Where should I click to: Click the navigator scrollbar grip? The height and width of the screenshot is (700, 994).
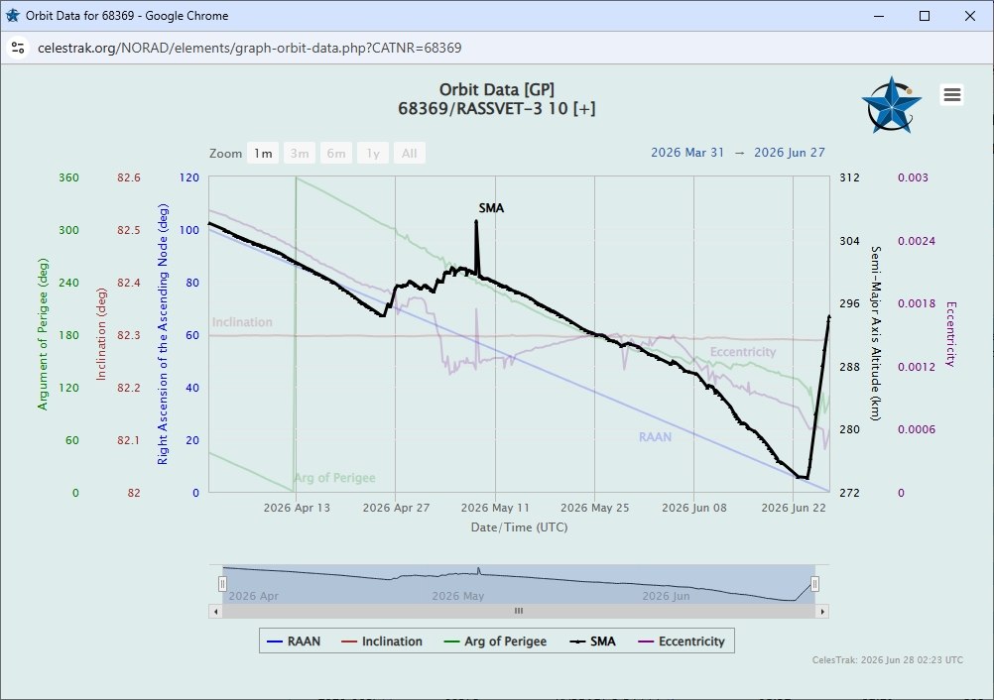point(519,611)
